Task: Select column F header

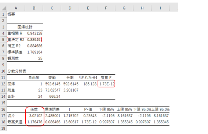Action: click(x=106, y=8)
